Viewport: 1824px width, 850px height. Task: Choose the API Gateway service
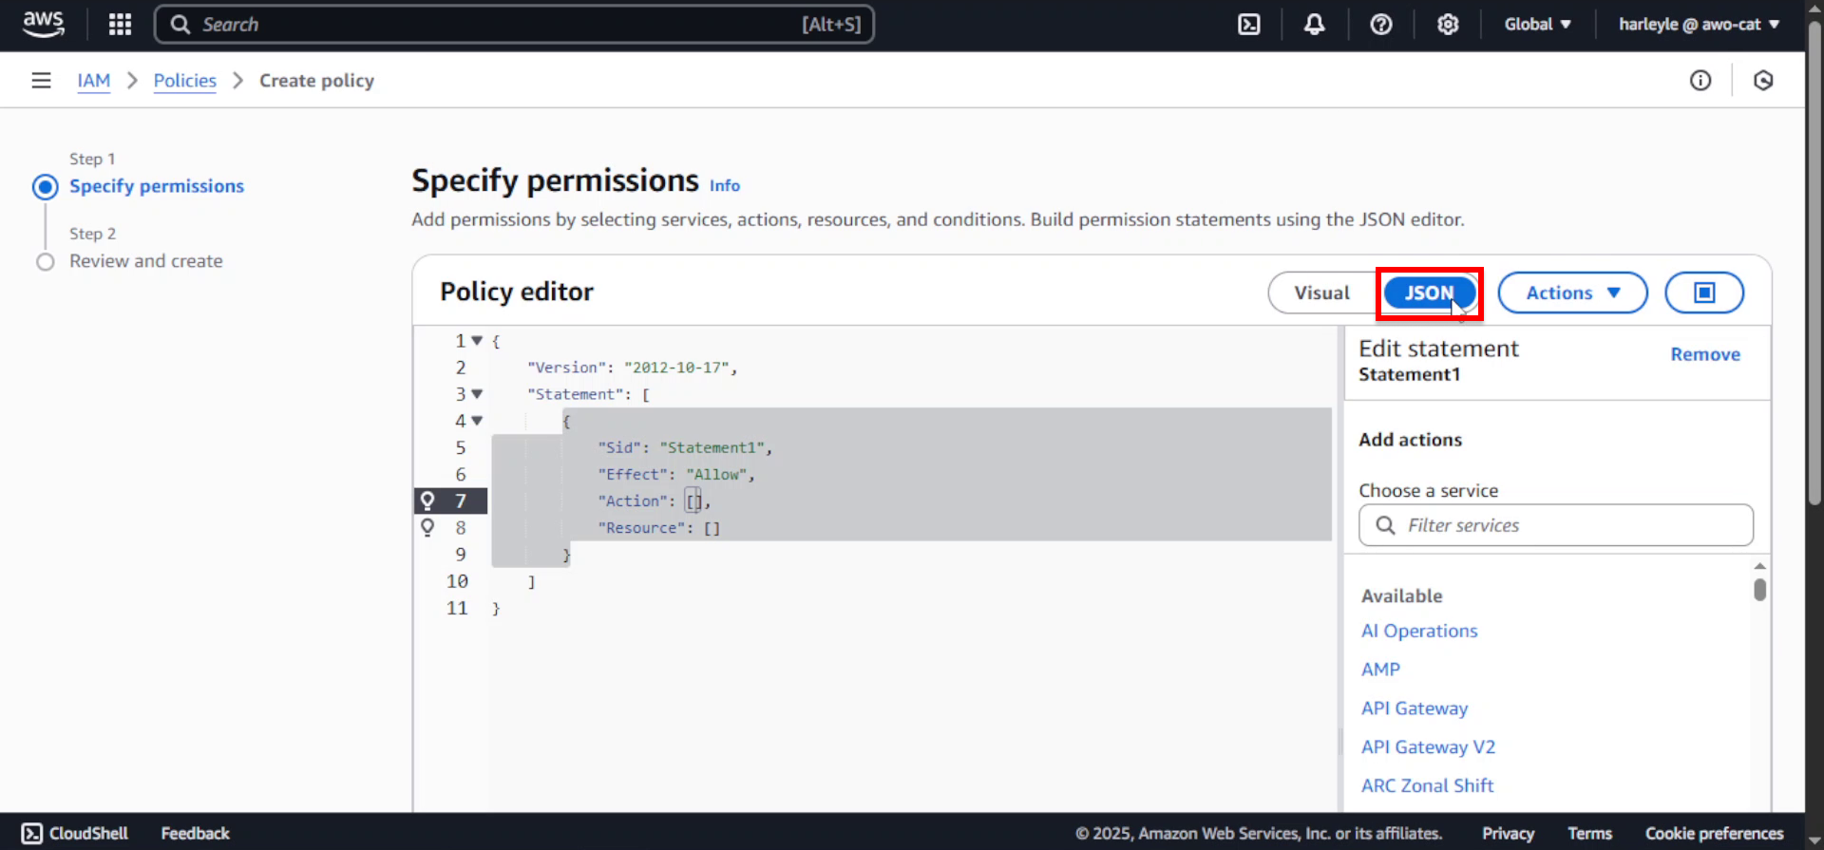pos(1415,708)
